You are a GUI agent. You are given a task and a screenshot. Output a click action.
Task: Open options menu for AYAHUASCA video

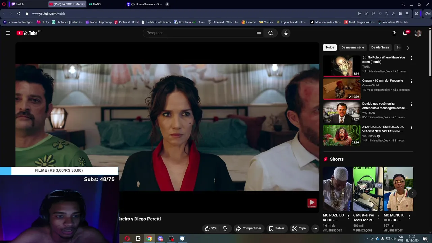tap(411, 128)
